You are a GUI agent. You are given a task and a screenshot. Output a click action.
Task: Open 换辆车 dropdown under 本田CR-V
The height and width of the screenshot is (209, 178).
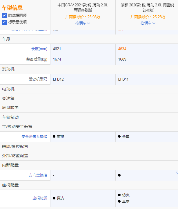click(83, 23)
